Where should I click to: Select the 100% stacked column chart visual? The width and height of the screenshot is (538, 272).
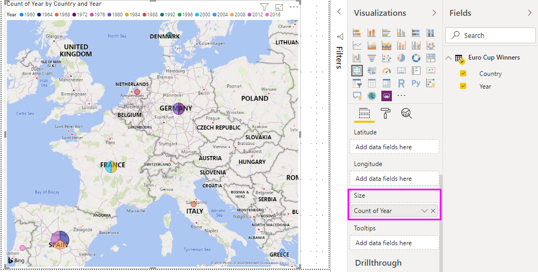pyautogui.click(x=430, y=33)
